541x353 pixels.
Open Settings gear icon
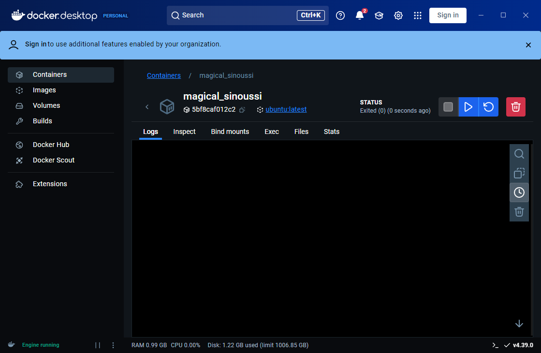tap(398, 15)
